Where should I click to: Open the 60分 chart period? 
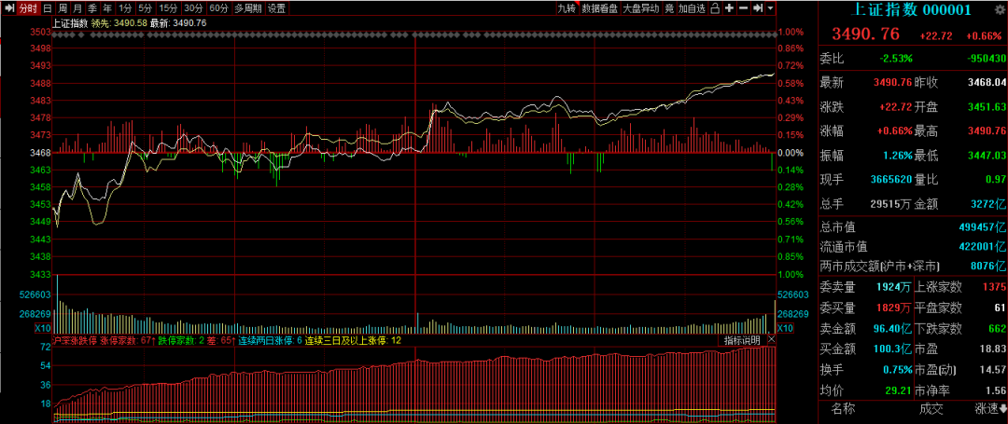point(219,8)
